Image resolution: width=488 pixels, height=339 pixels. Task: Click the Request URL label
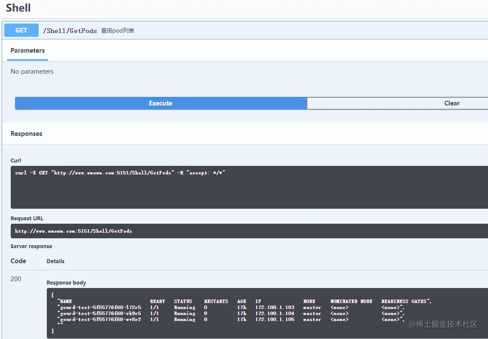click(27, 219)
